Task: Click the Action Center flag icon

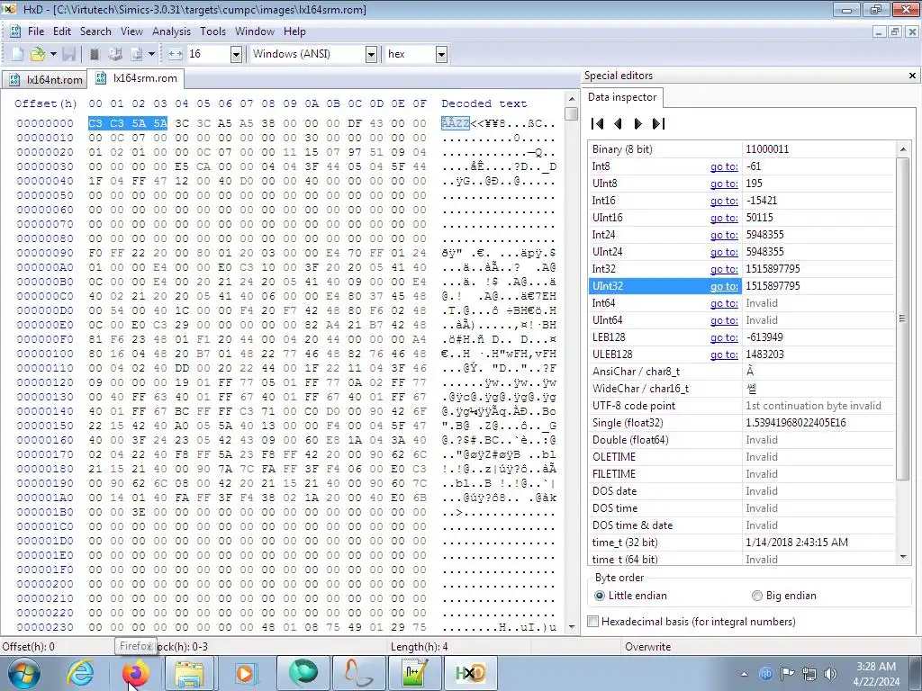Action: [787, 673]
